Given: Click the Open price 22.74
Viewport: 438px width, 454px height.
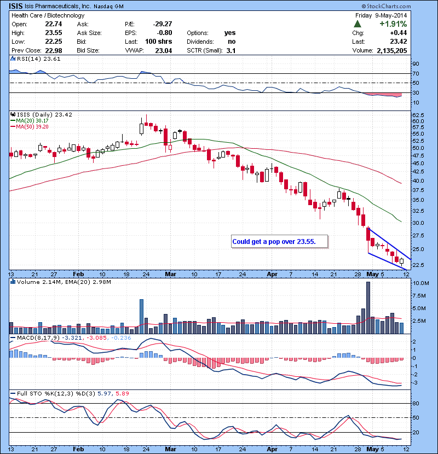Looking at the screenshot, I should click(x=54, y=24).
